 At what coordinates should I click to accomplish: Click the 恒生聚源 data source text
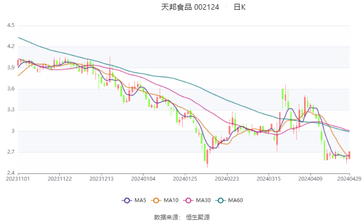point(198,217)
